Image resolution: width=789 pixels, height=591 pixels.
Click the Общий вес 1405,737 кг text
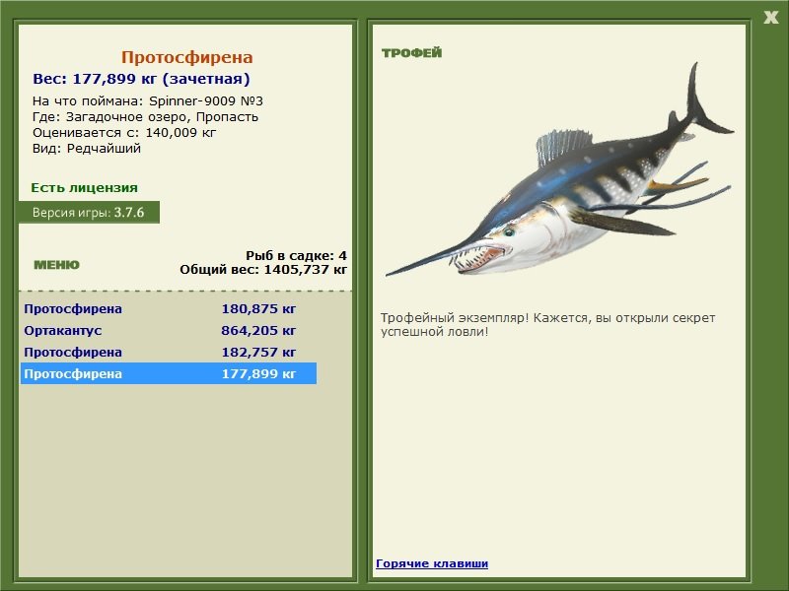point(263,269)
